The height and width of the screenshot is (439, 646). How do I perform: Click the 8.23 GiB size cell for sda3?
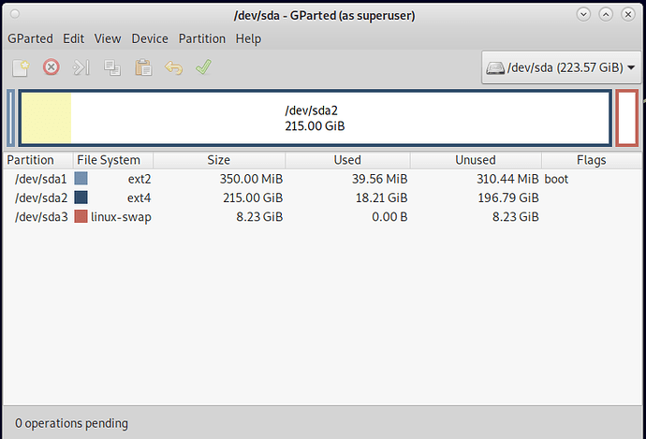pyautogui.click(x=259, y=217)
